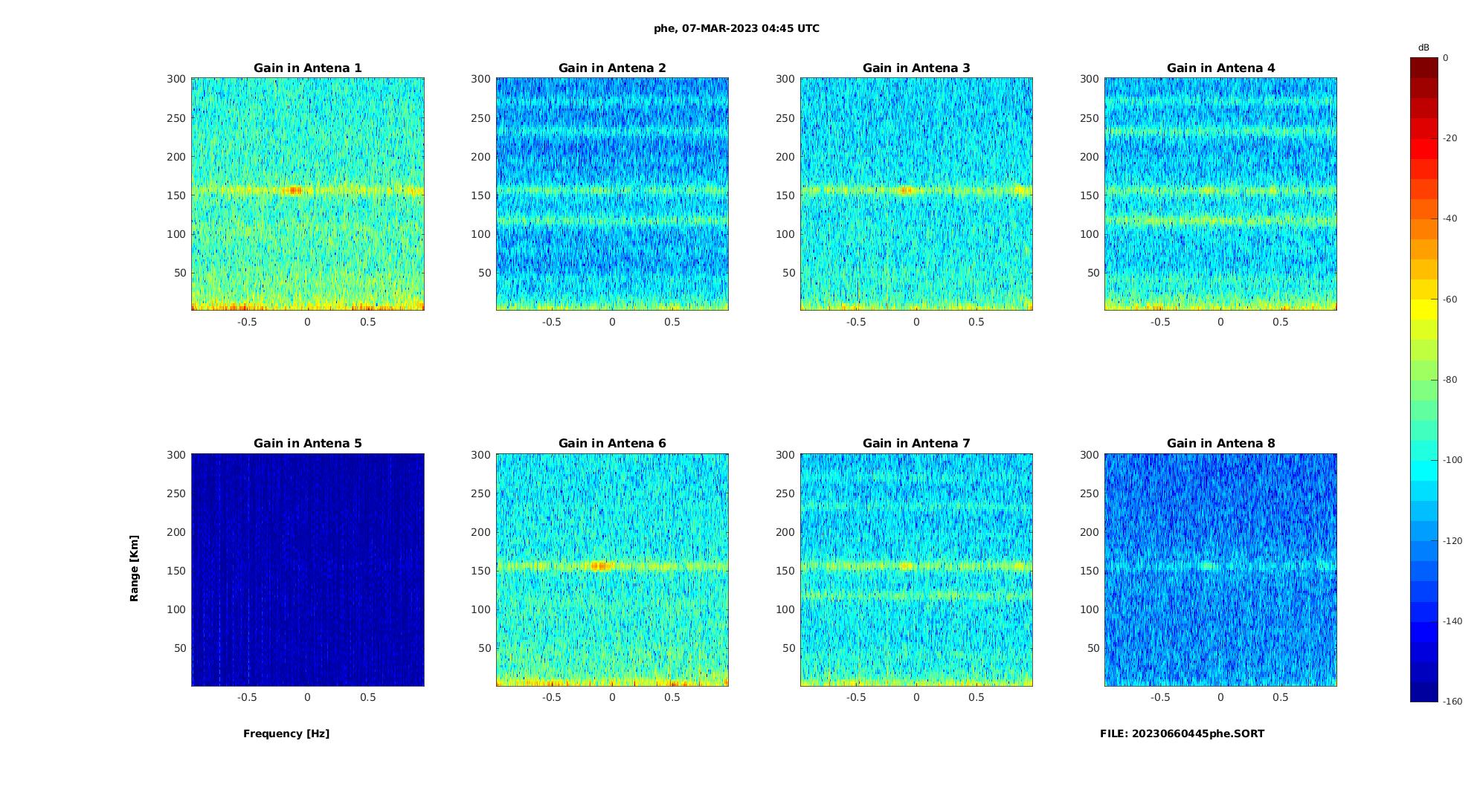The image size is (1477, 790).
Task: Click the FILE: 20230660445phe.SORT text
Action: 1182,734
